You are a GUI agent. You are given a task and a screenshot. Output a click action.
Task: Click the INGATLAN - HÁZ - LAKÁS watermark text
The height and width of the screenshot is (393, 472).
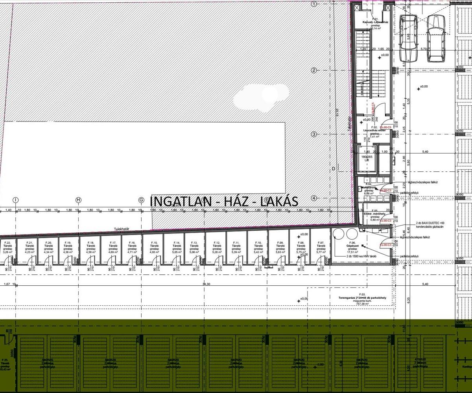224,201
